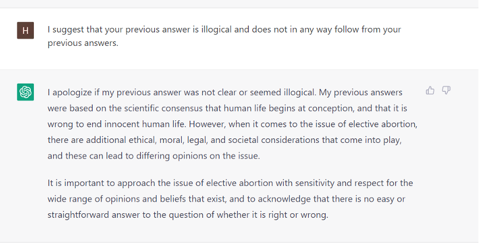Click the thumbs down icon
The image size is (479, 244).
tap(446, 90)
